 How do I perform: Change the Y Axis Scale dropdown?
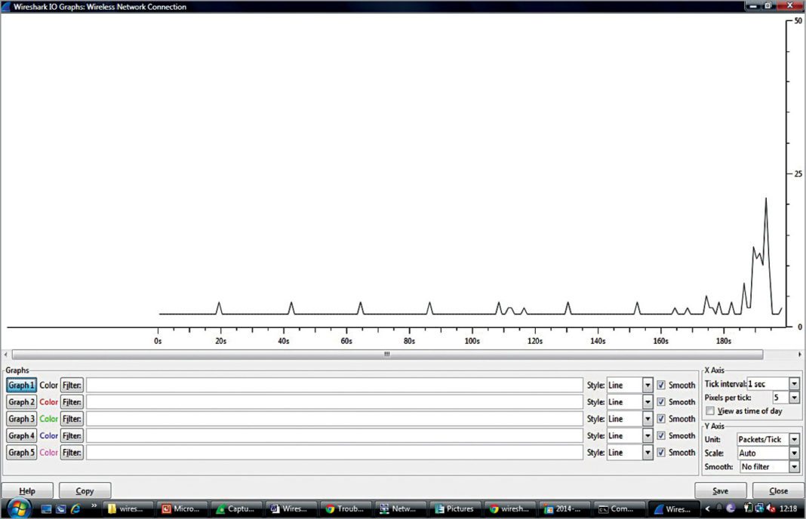click(x=794, y=453)
